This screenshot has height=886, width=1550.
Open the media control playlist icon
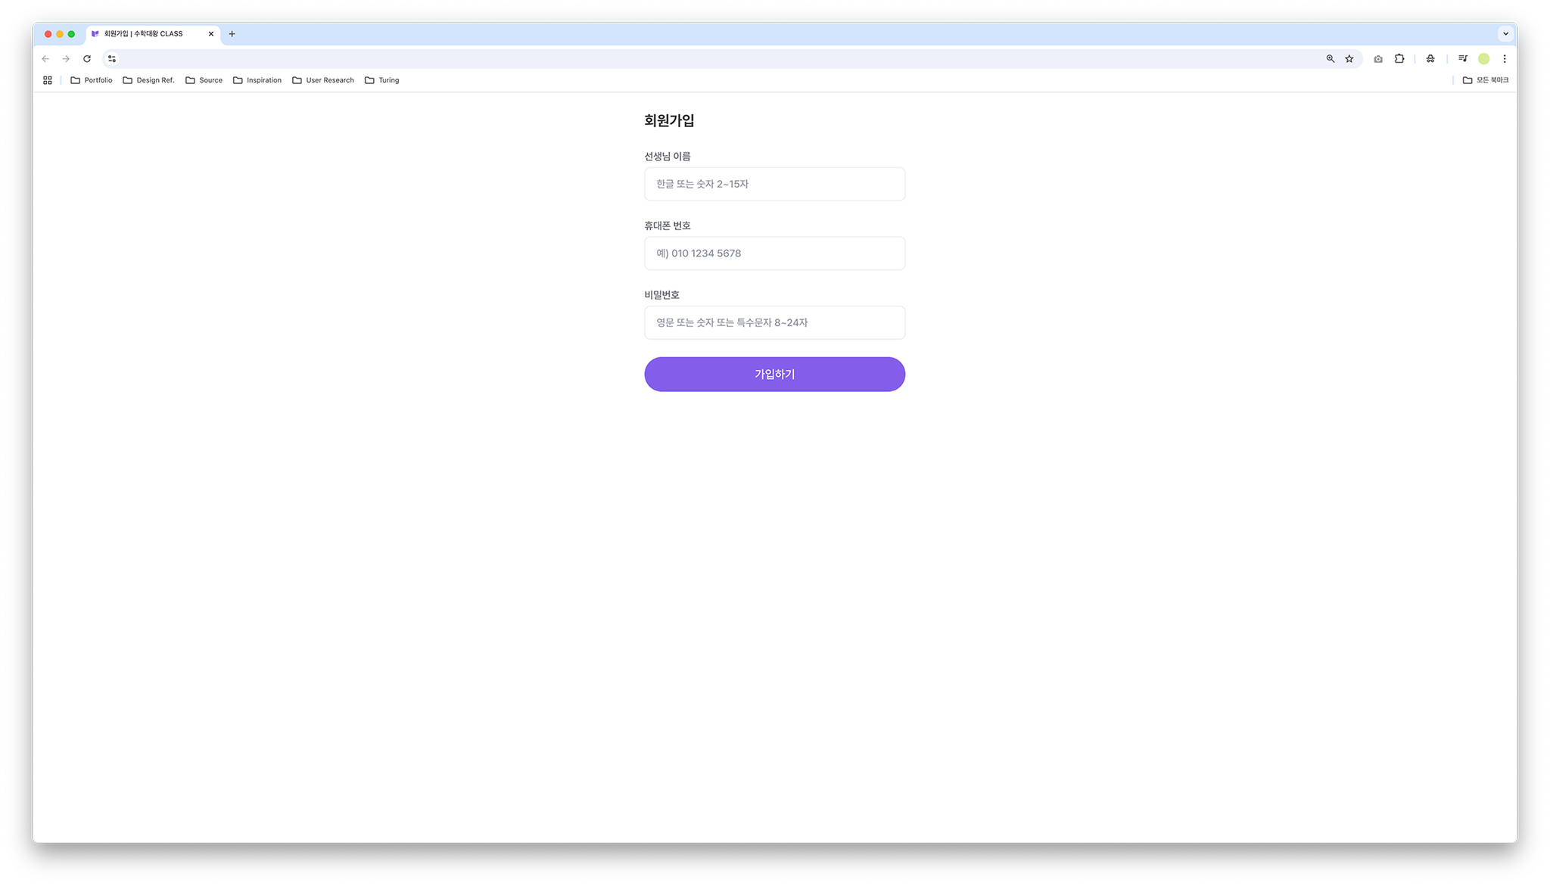pos(1463,59)
